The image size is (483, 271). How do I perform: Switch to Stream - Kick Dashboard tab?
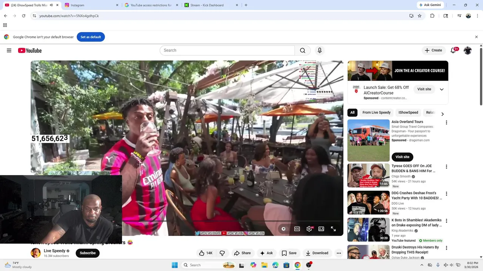pyautogui.click(x=211, y=5)
